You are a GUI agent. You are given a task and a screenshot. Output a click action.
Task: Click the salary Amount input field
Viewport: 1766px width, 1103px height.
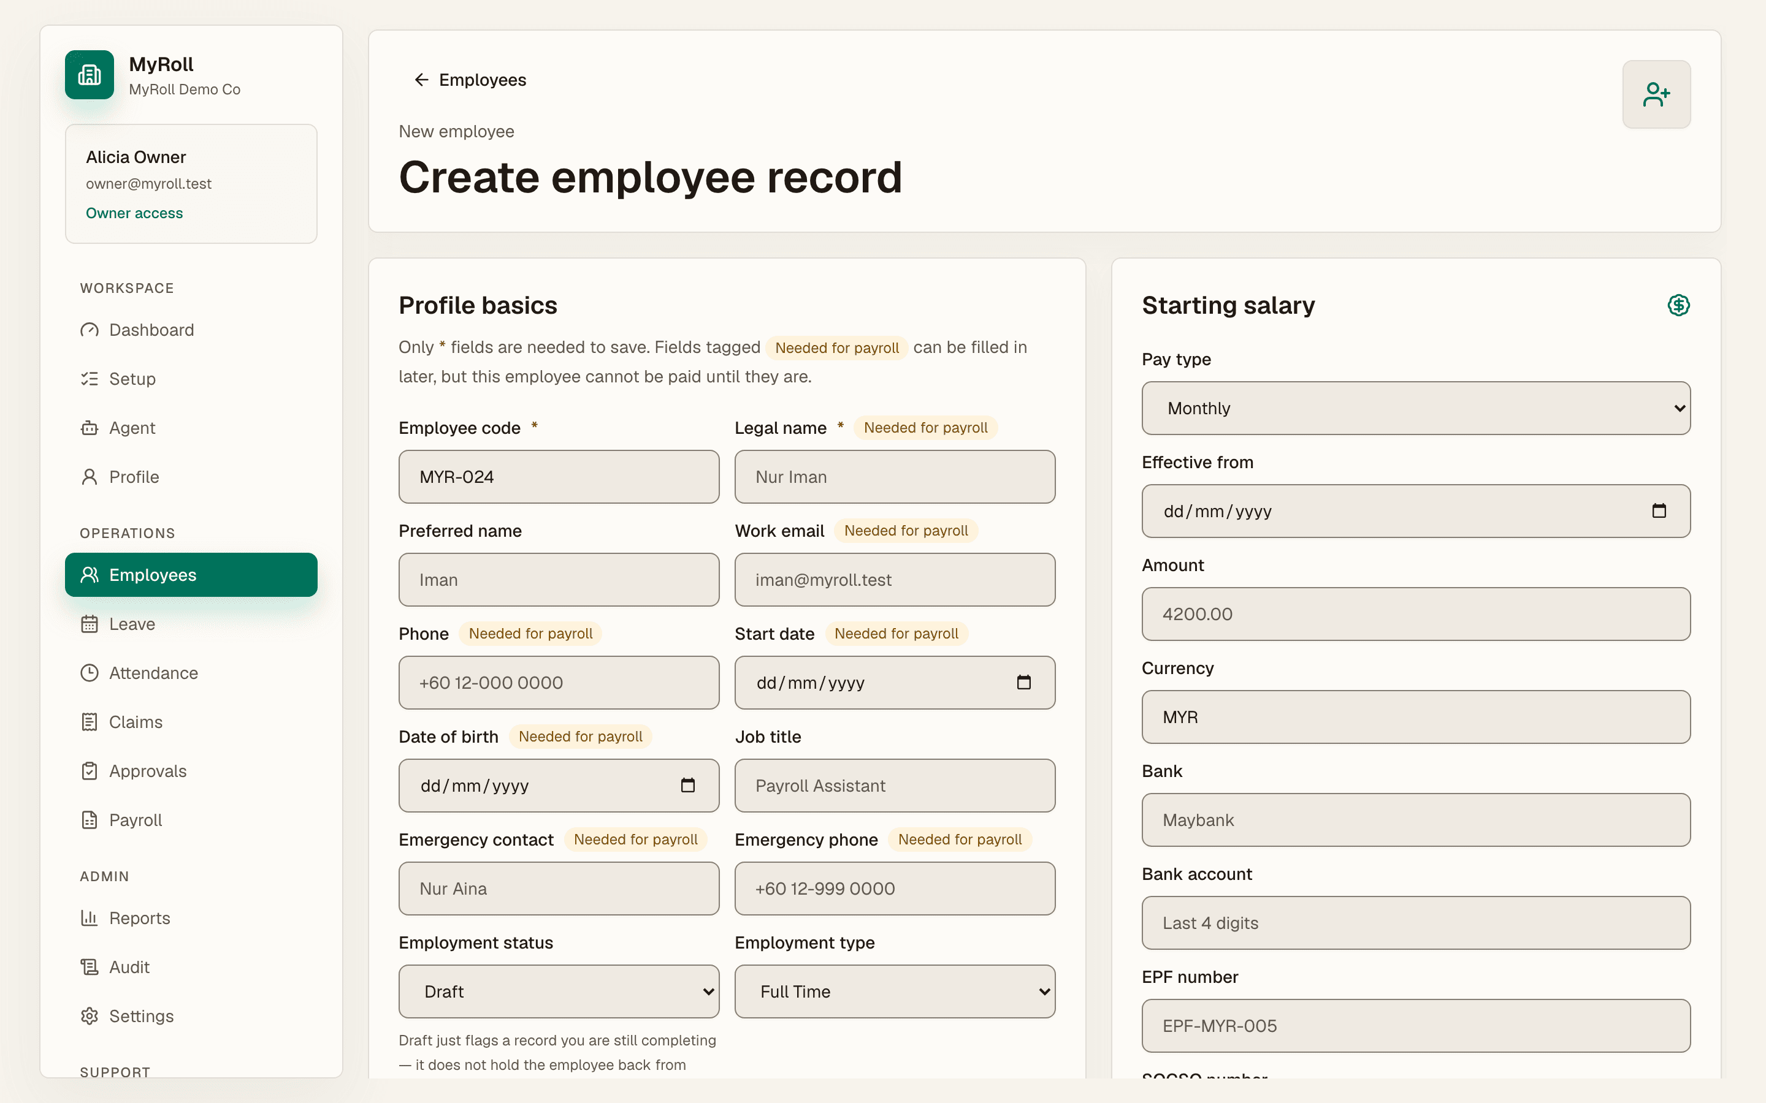click(x=1416, y=613)
